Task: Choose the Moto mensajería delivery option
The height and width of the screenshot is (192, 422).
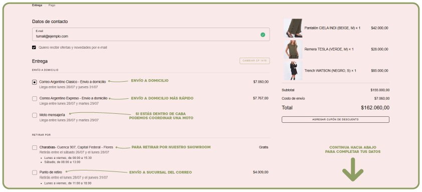Action: point(35,115)
